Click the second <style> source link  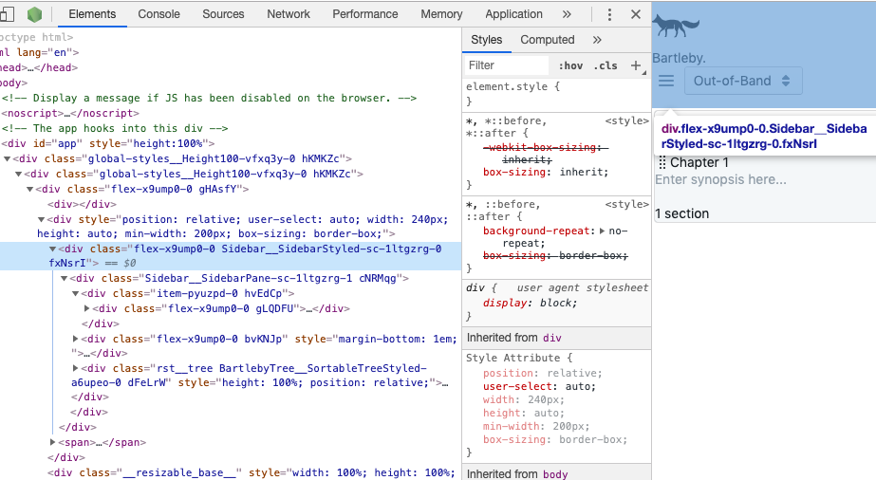626,204
